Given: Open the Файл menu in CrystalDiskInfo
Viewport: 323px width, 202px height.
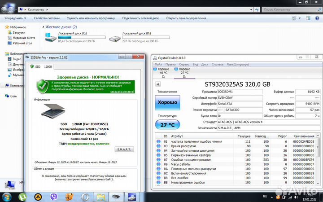Looking at the screenshot, I should 158,64.
